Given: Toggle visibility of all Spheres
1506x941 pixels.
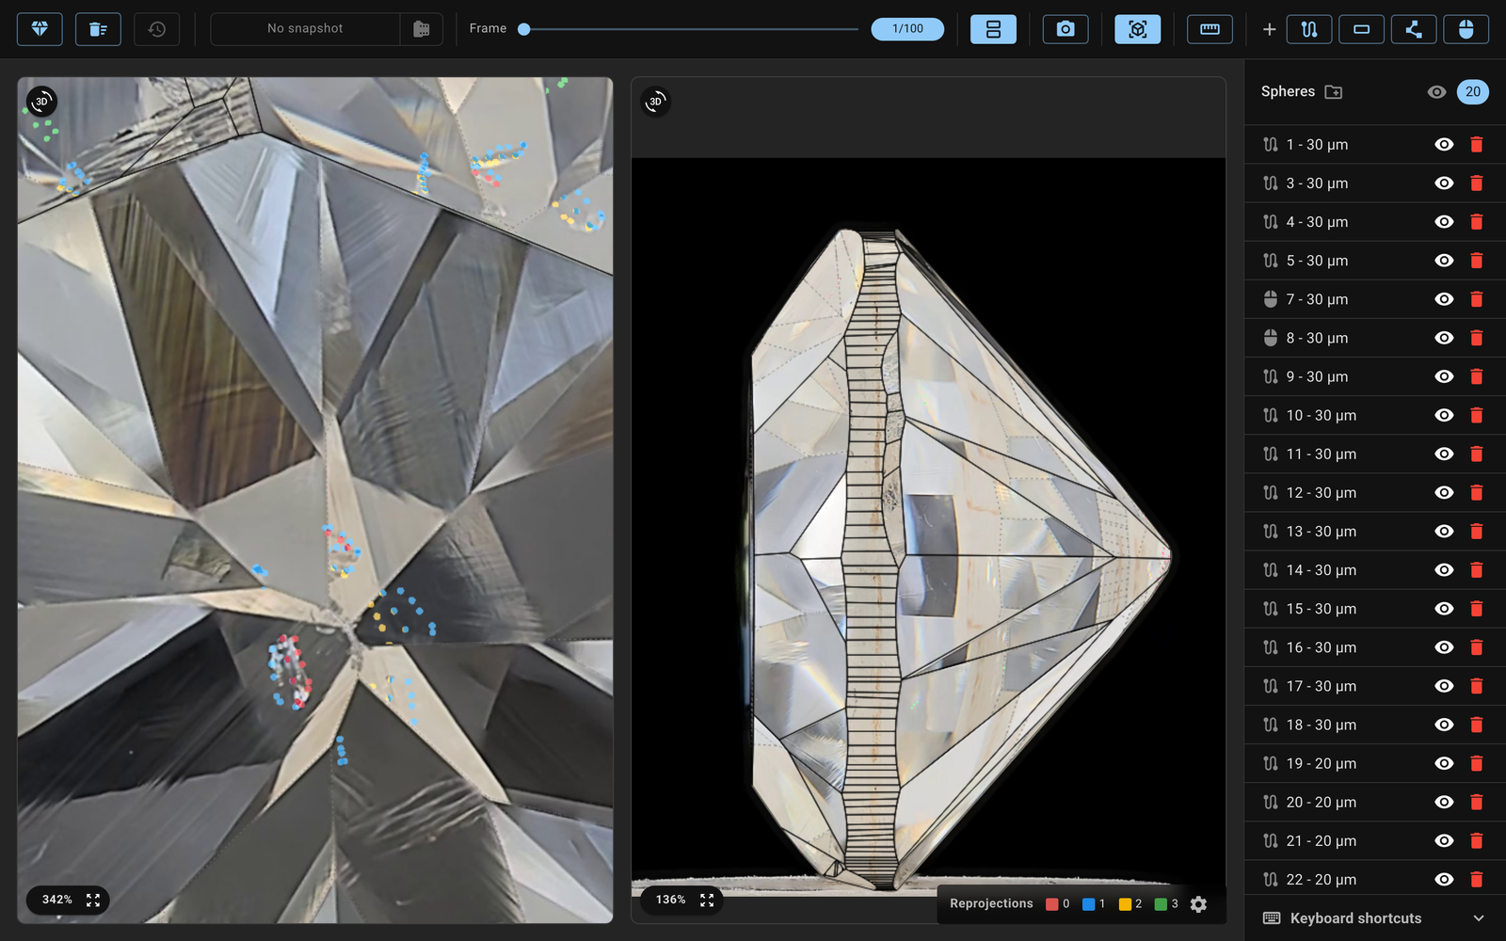Looking at the screenshot, I should (x=1436, y=92).
